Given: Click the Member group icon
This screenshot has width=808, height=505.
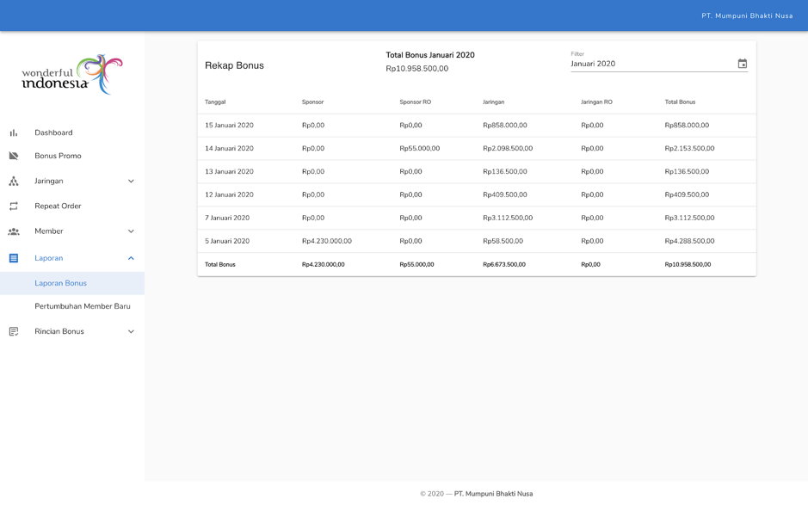Looking at the screenshot, I should [x=14, y=231].
